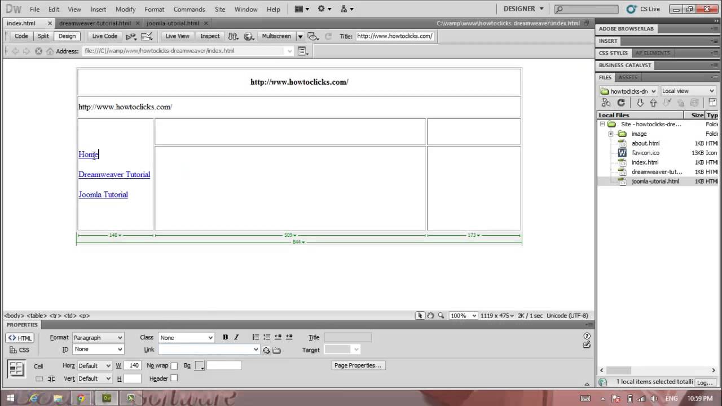Click the Dreamweaver Tutorial link in page
The height and width of the screenshot is (406, 722).
[x=114, y=174]
